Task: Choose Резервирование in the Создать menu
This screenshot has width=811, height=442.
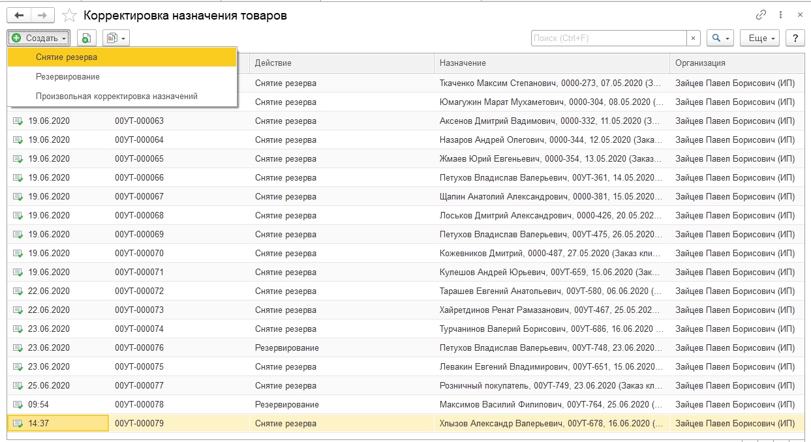Action: click(x=68, y=76)
